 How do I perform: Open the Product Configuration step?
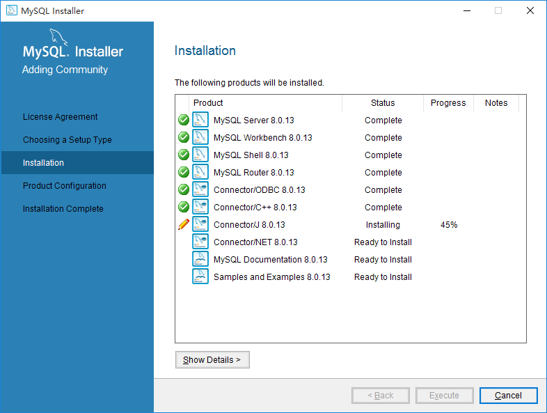pyautogui.click(x=65, y=186)
